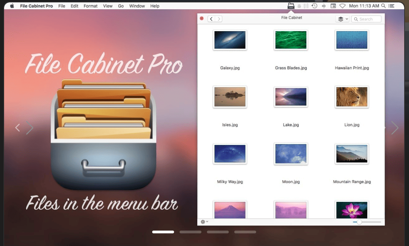Viewport: 409px width, 246px height.
Task: Click the calendar keyboard-viewer menu bar icon
Action: point(333,6)
